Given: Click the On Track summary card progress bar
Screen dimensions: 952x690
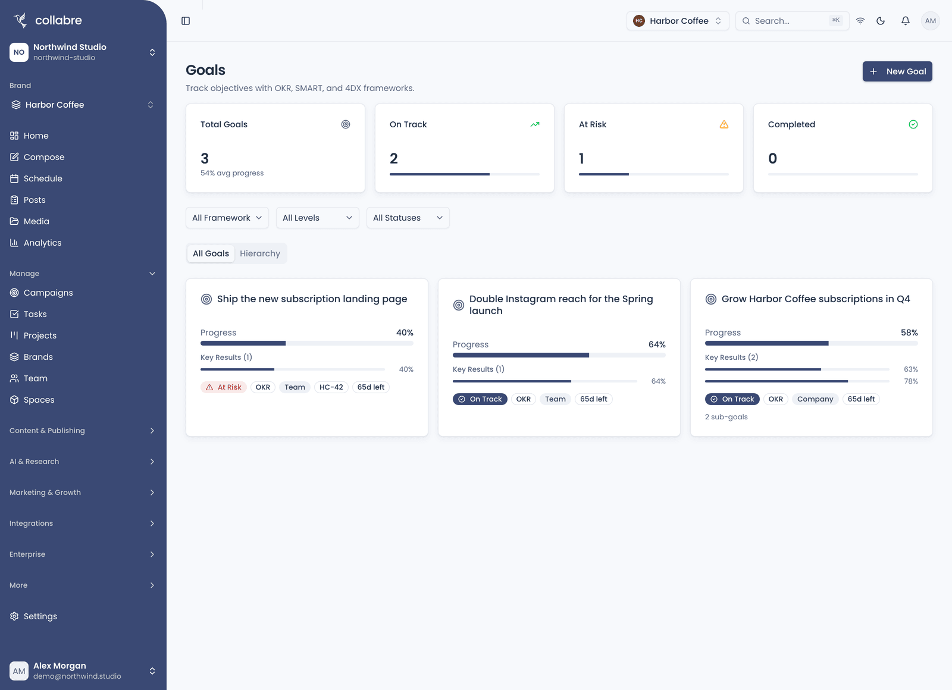Looking at the screenshot, I should click(x=465, y=174).
